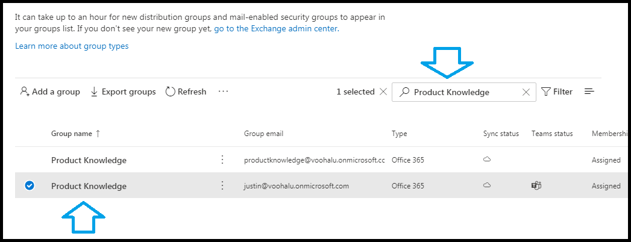This screenshot has width=631, height=242.
Task: Open more actions for justin group row
Action: (x=222, y=185)
